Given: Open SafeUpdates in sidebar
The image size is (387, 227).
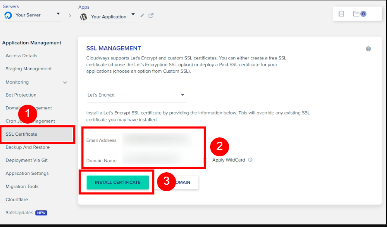Looking at the screenshot, I should (x=19, y=212).
